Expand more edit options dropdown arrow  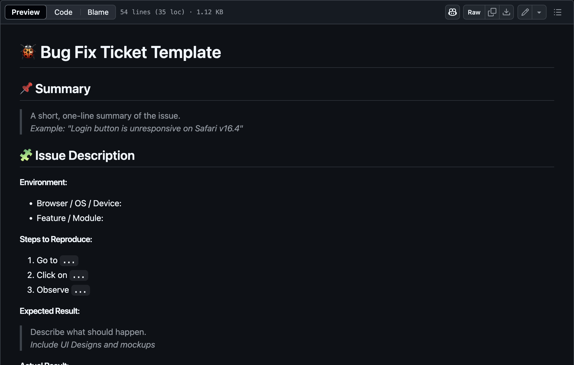(539, 12)
